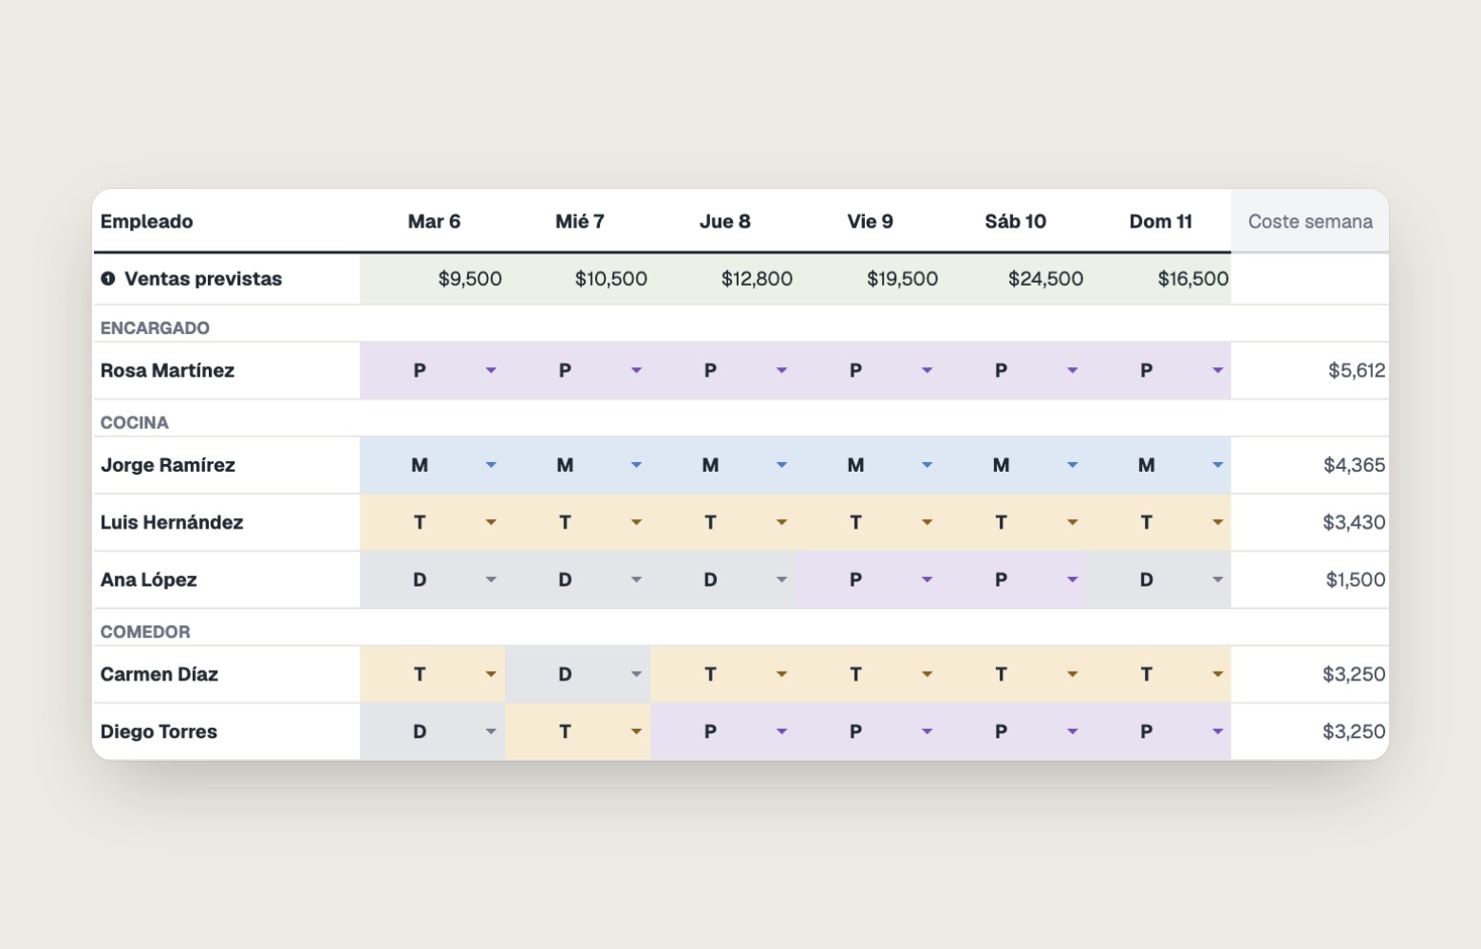
Task: Open Jorge Ramírez's Mar 6 shift dropdown
Action: (491, 465)
